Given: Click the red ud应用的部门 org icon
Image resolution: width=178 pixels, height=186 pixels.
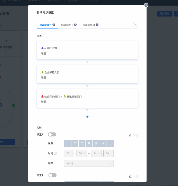Looking at the screenshot, I should (x=42, y=96).
